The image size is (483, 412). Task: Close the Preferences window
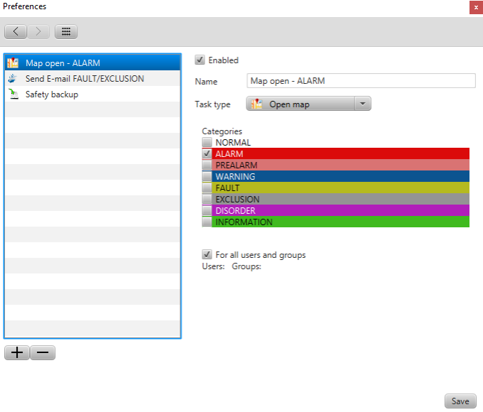click(474, 7)
